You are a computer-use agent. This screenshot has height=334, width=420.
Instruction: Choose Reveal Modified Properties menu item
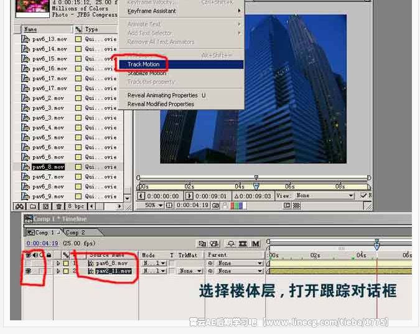(181, 104)
